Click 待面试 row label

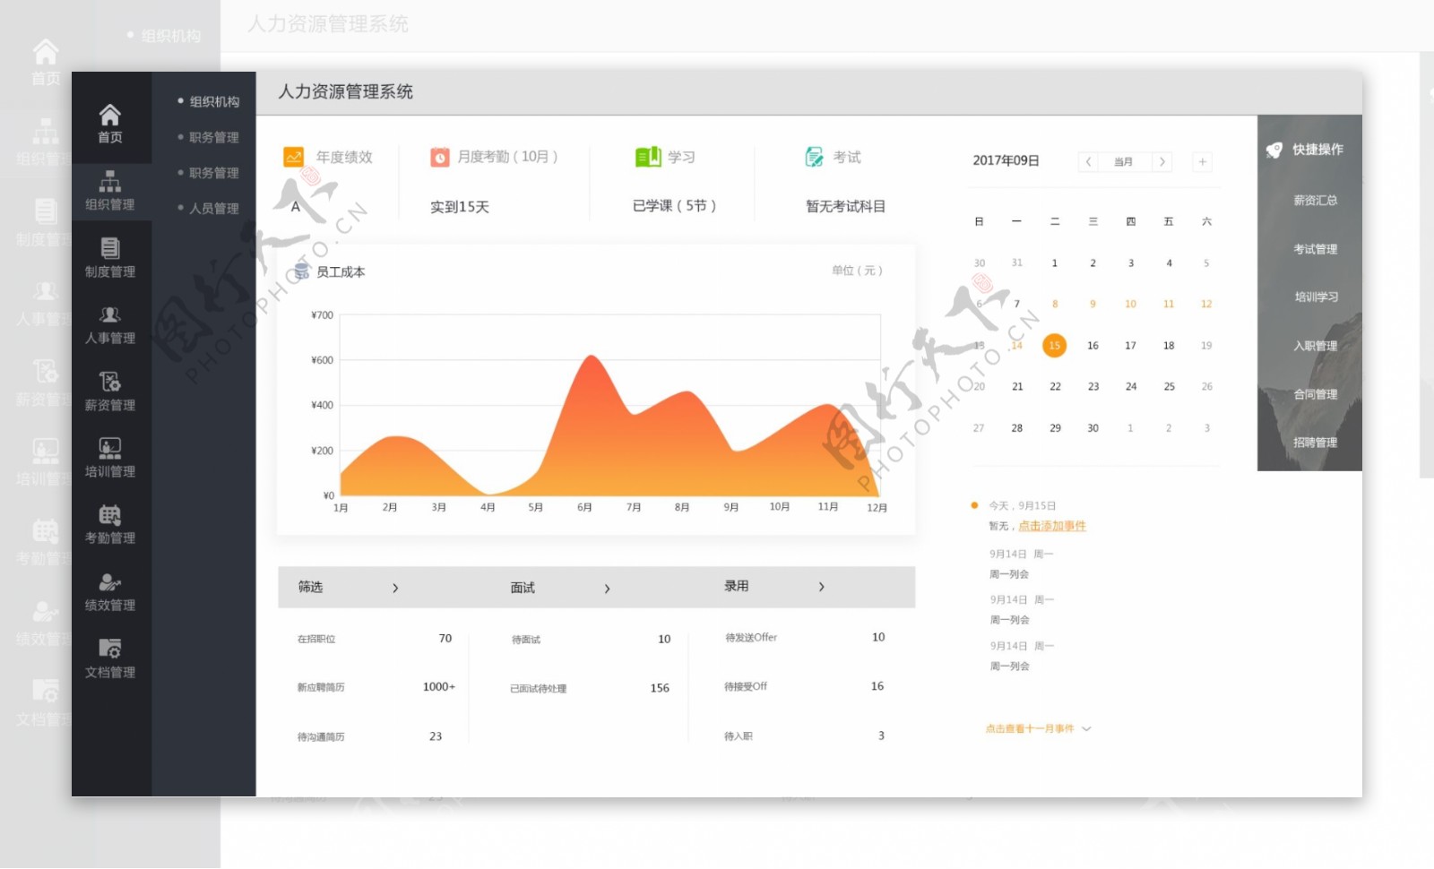(x=526, y=640)
